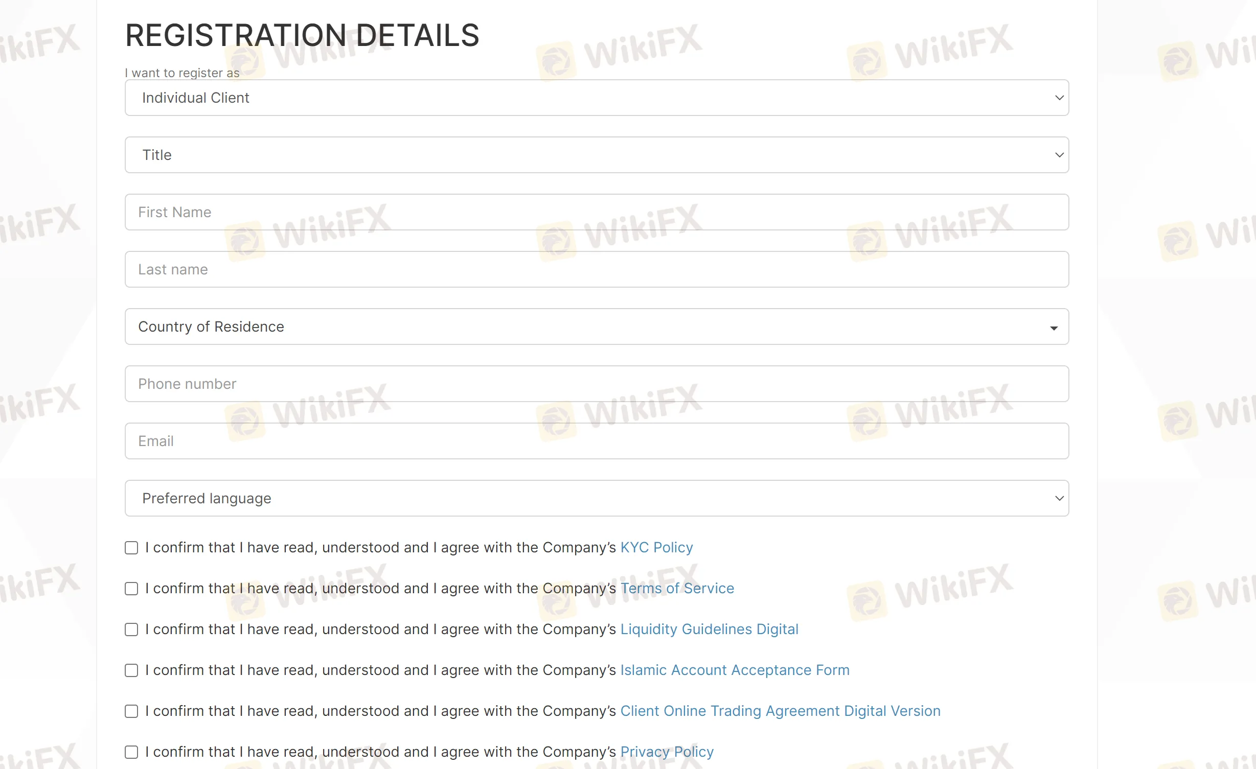Viewport: 1256px width, 769px height.
Task: Open the Terms of Service link
Action: 677,588
